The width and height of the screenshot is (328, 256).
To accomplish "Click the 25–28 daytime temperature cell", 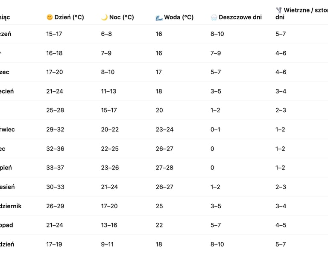I will [55, 110].
